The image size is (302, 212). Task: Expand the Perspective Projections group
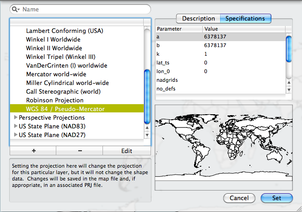(16, 117)
